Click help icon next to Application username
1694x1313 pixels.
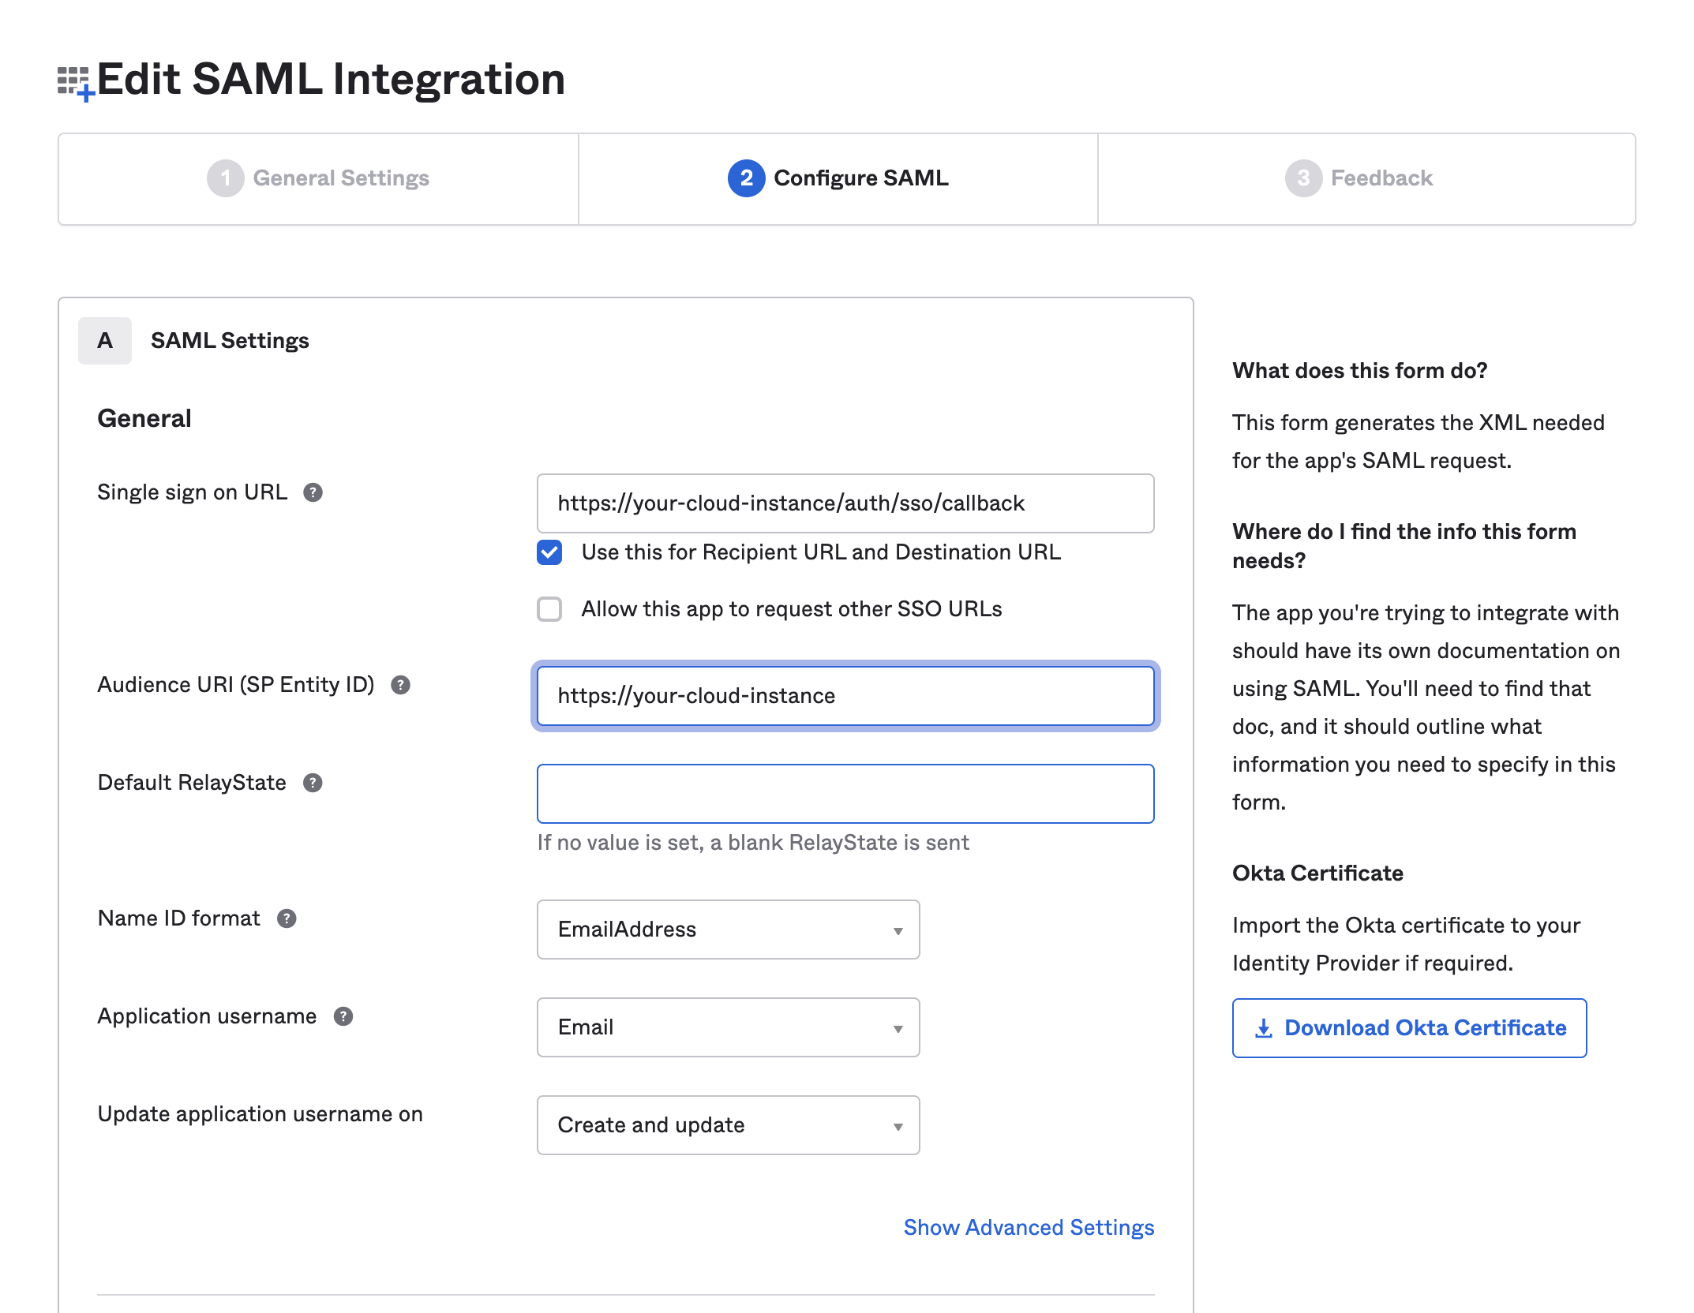coord(343,1016)
